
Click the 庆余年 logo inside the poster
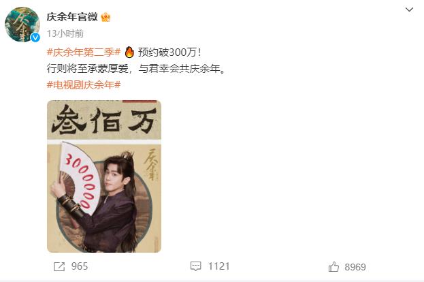tap(151, 163)
